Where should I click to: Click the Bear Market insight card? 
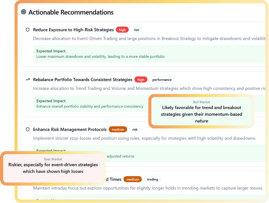pyautogui.click(x=53, y=168)
